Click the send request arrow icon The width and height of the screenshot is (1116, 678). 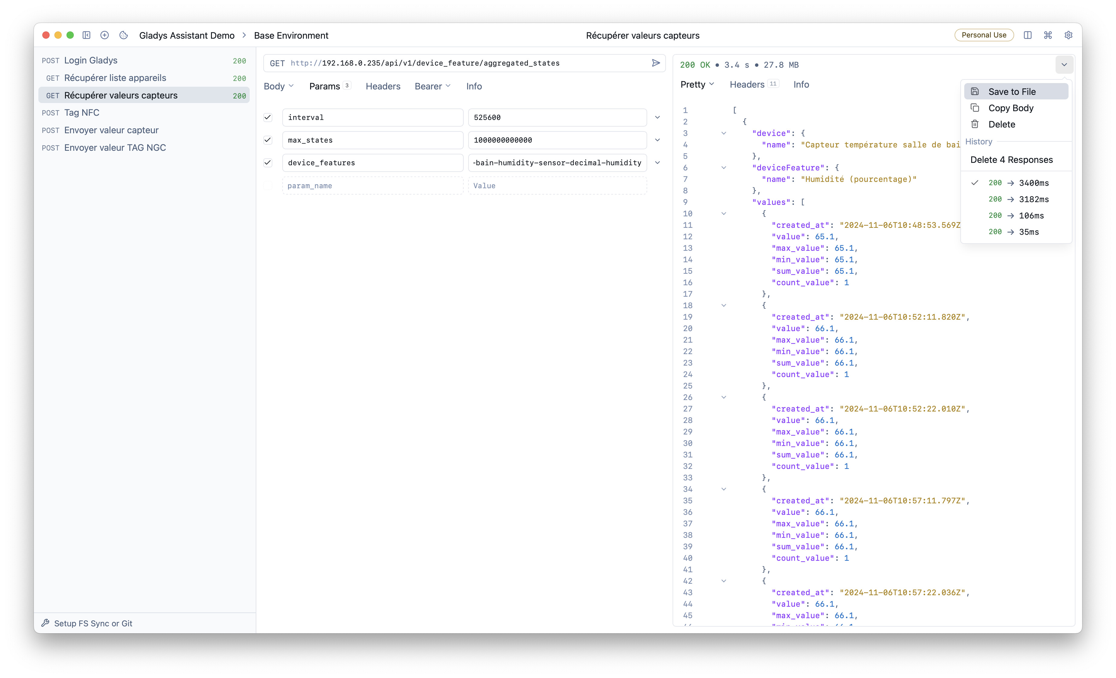point(655,63)
